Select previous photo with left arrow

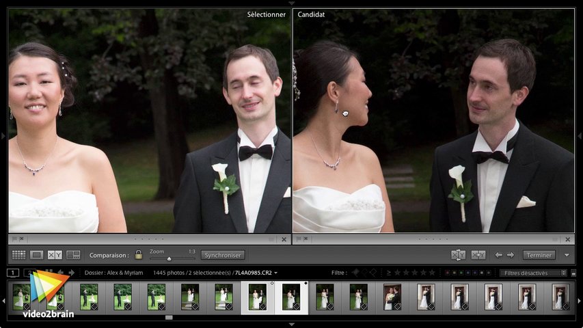click(498, 255)
